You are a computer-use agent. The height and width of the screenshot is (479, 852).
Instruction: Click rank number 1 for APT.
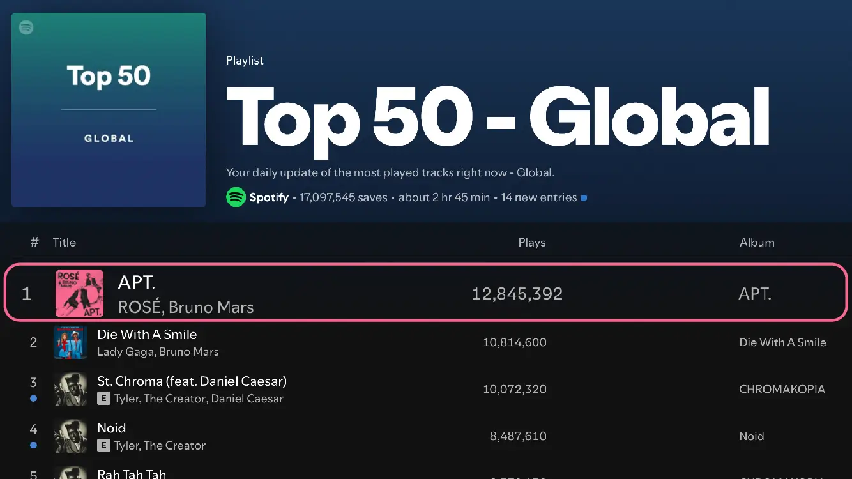coord(26,294)
